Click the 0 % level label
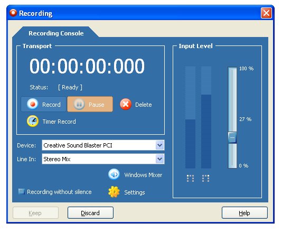 pyautogui.click(x=243, y=165)
